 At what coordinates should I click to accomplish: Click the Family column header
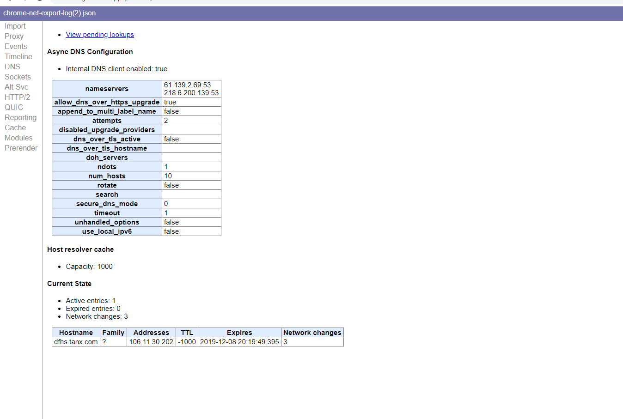113,333
